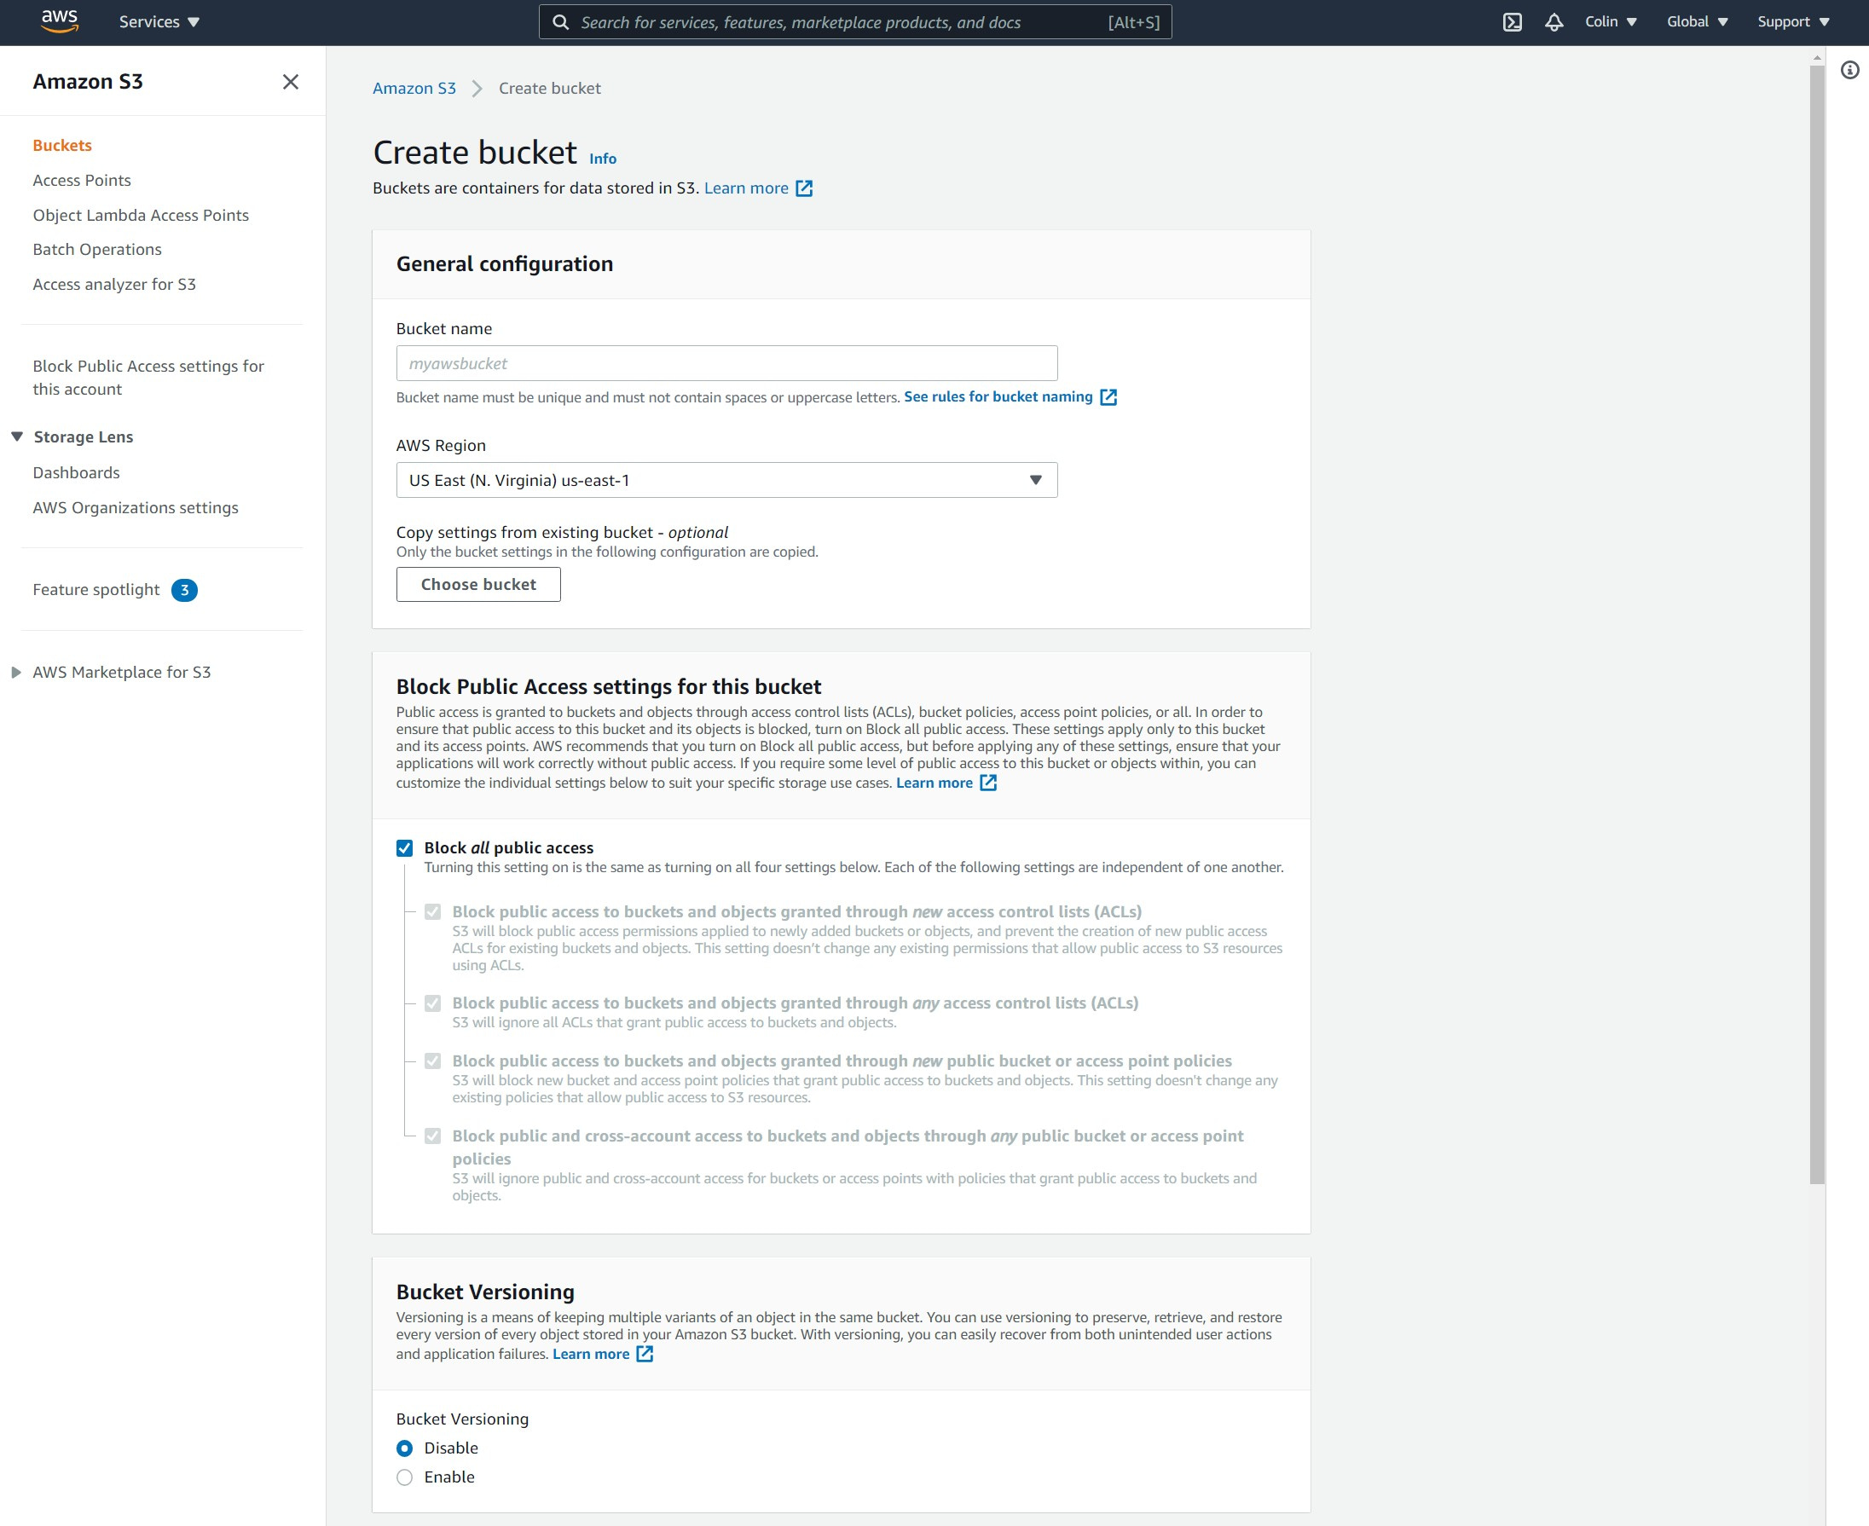
Task: Click the Feature spotlight badge showing 3
Action: pos(185,590)
